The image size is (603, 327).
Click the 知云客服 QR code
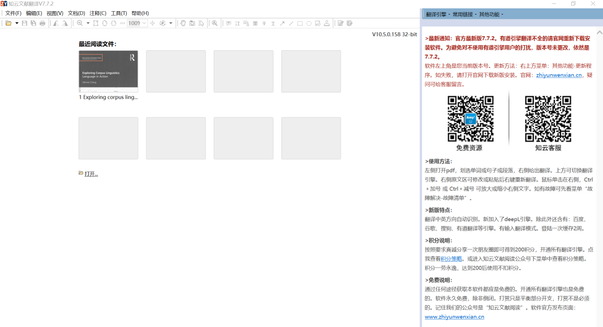pyautogui.click(x=548, y=119)
